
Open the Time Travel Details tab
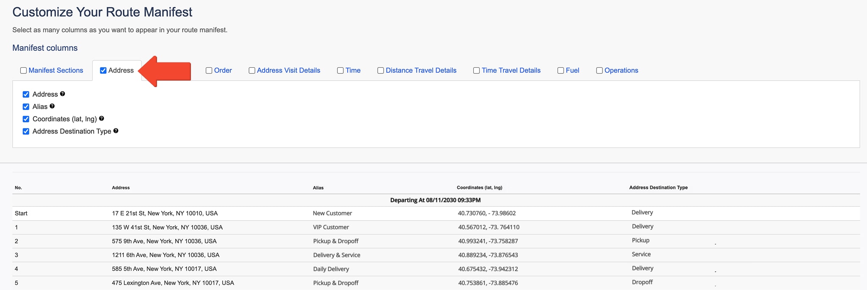pyautogui.click(x=511, y=71)
